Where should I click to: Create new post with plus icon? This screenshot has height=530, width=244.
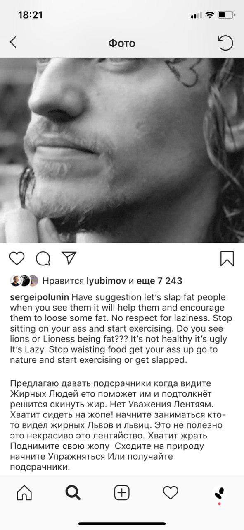pos(122,493)
